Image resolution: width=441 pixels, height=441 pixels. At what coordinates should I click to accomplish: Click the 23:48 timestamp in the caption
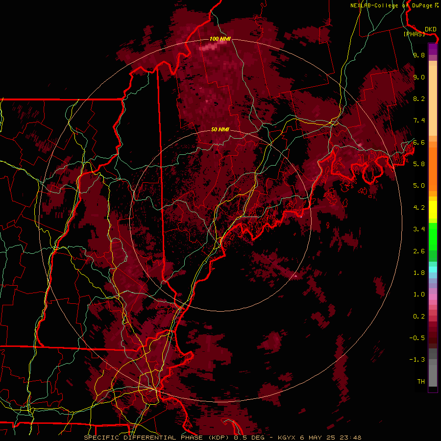coord(351,438)
